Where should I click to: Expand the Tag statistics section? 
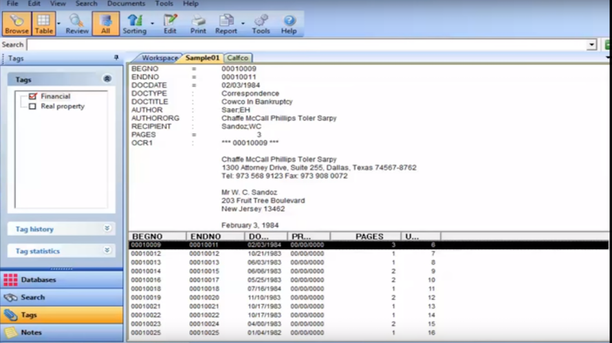pos(107,250)
